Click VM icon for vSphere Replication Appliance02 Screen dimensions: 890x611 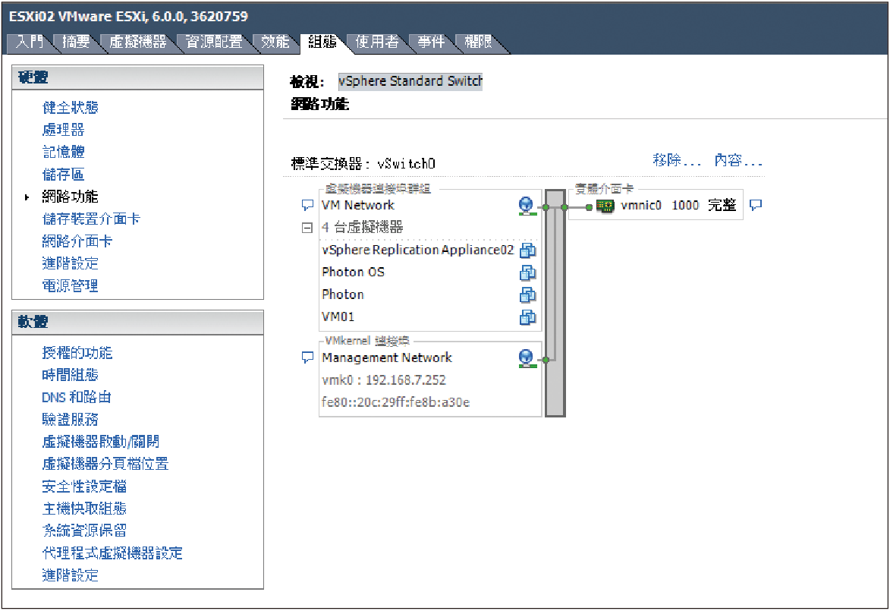coord(528,250)
